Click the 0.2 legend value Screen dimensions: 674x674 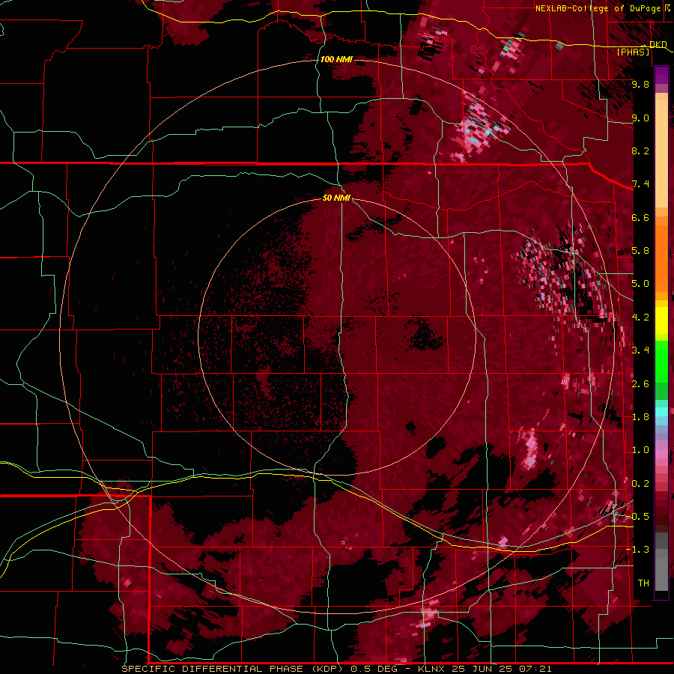coord(640,484)
